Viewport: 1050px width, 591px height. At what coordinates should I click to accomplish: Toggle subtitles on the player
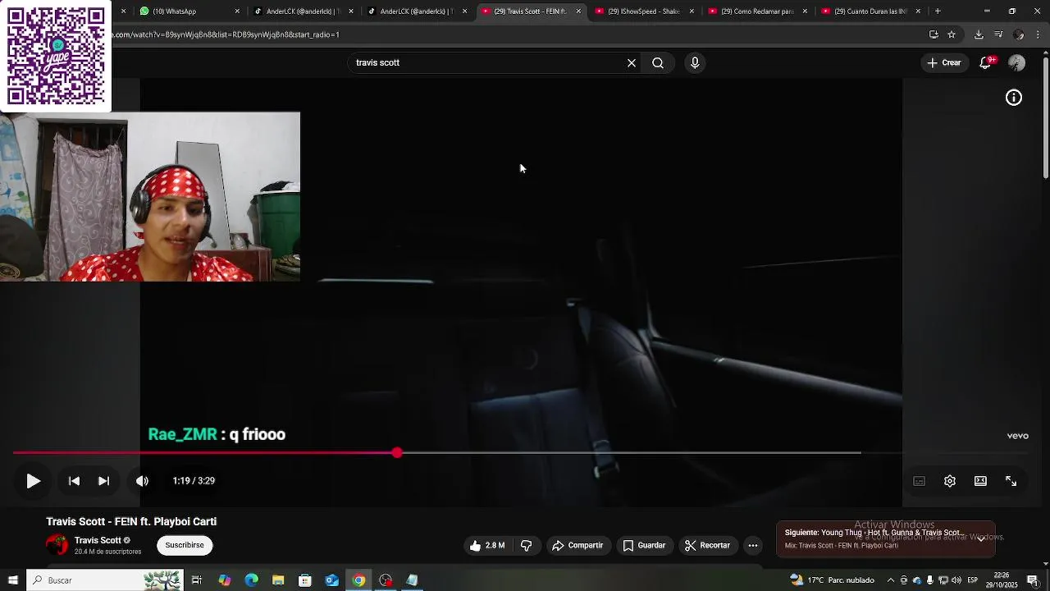pyautogui.click(x=919, y=481)
